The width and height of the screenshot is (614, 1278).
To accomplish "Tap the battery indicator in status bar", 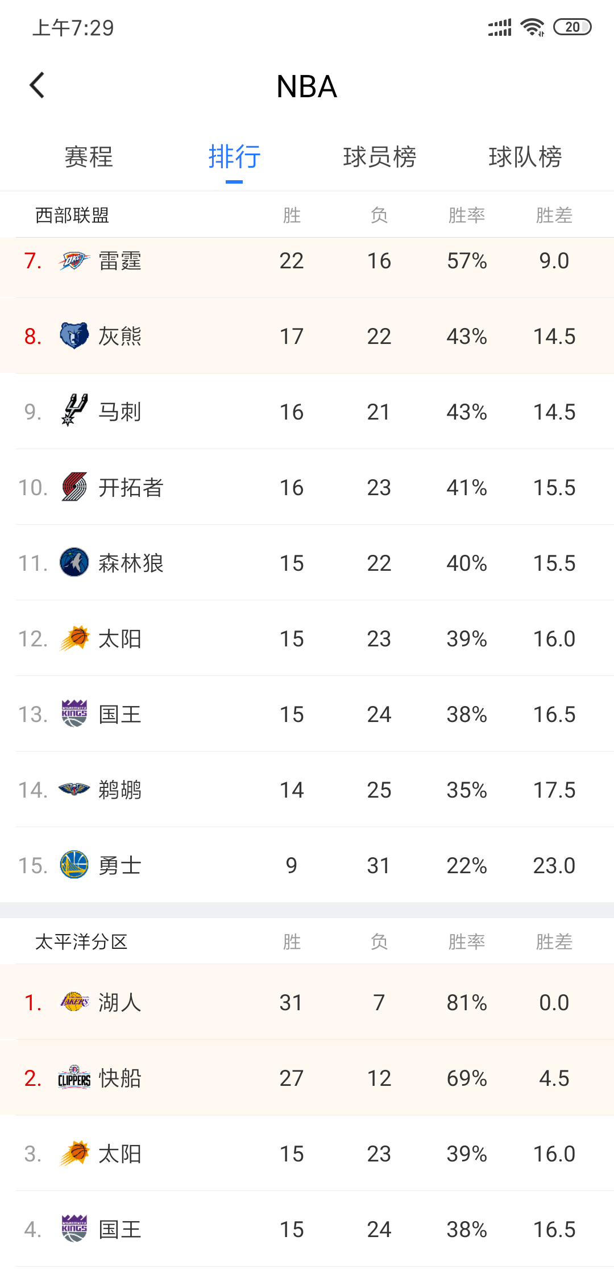I will (x=572, y=27).
